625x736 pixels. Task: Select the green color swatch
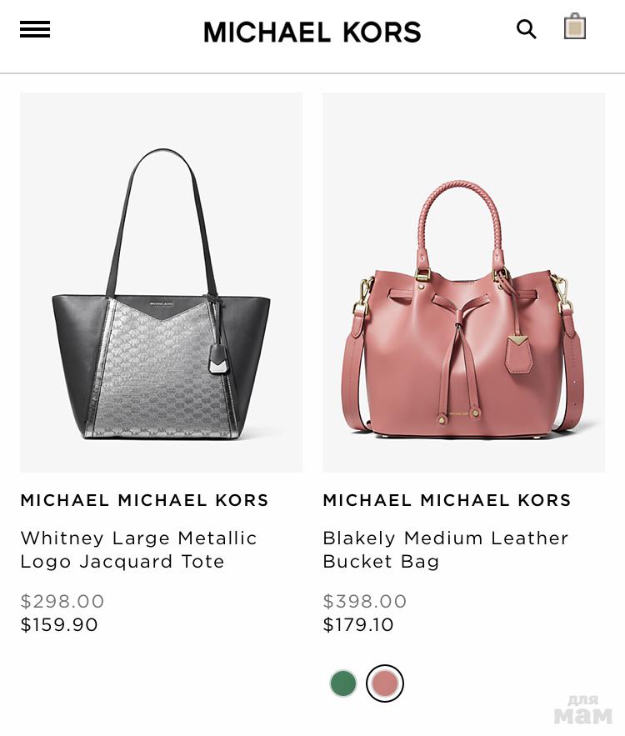pos(343,683)
